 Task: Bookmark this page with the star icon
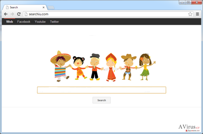190,14
